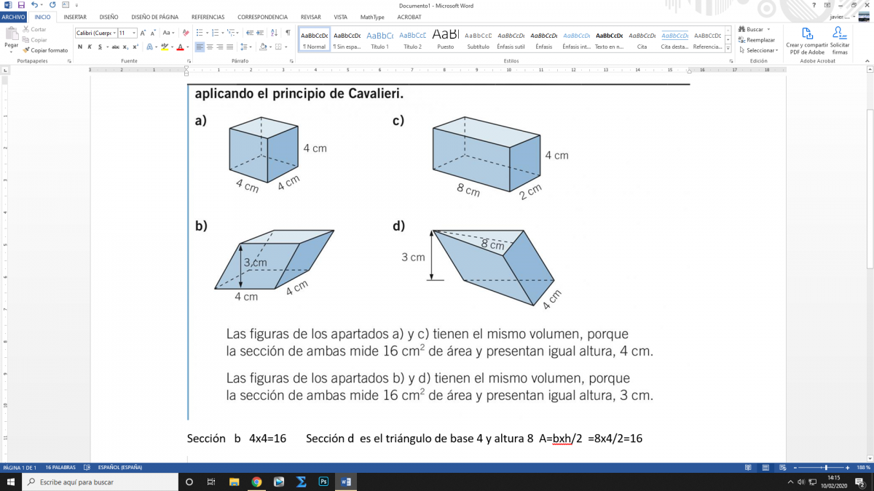
Task: Apply the Título 1 style
Action: [379, 40]
